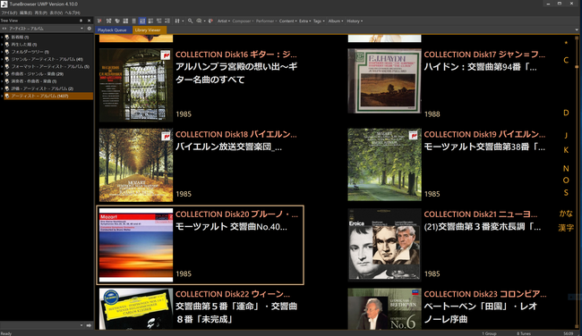Open the 編集(E) menu
582x336 pixels.
click(x=26, y=13)
